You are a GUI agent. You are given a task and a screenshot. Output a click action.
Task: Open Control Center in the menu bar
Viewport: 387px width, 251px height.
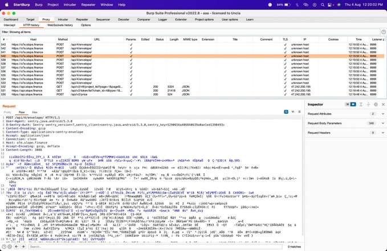(x=331, y=5)
